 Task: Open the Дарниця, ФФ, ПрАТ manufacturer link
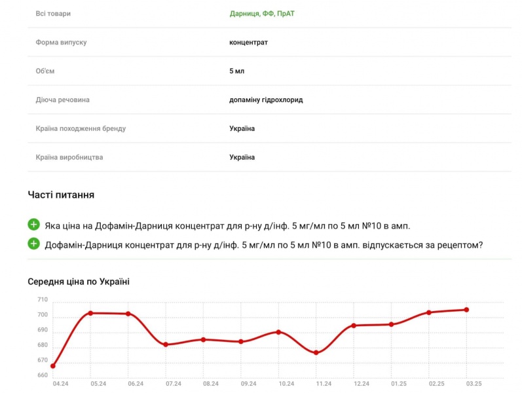262,13
